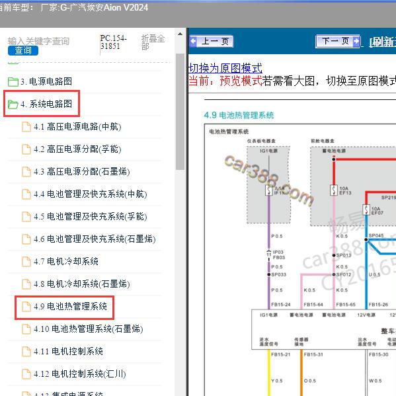This screenshot has height=396, width=396.
Task: Click the SP045 splice label
Action: tap(376, 235)
